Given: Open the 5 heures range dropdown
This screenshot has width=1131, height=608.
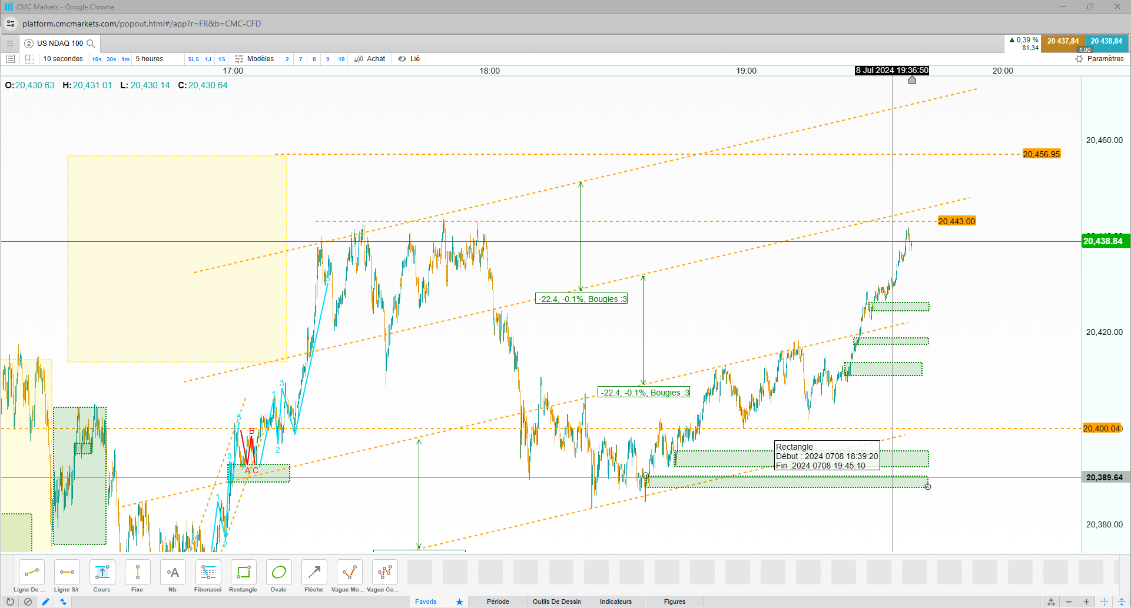Looking at the screenshot, I should pos(150,59).
